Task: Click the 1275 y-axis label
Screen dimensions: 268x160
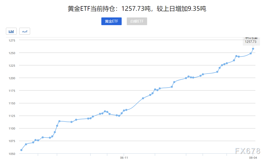Action: coord(12,41)
